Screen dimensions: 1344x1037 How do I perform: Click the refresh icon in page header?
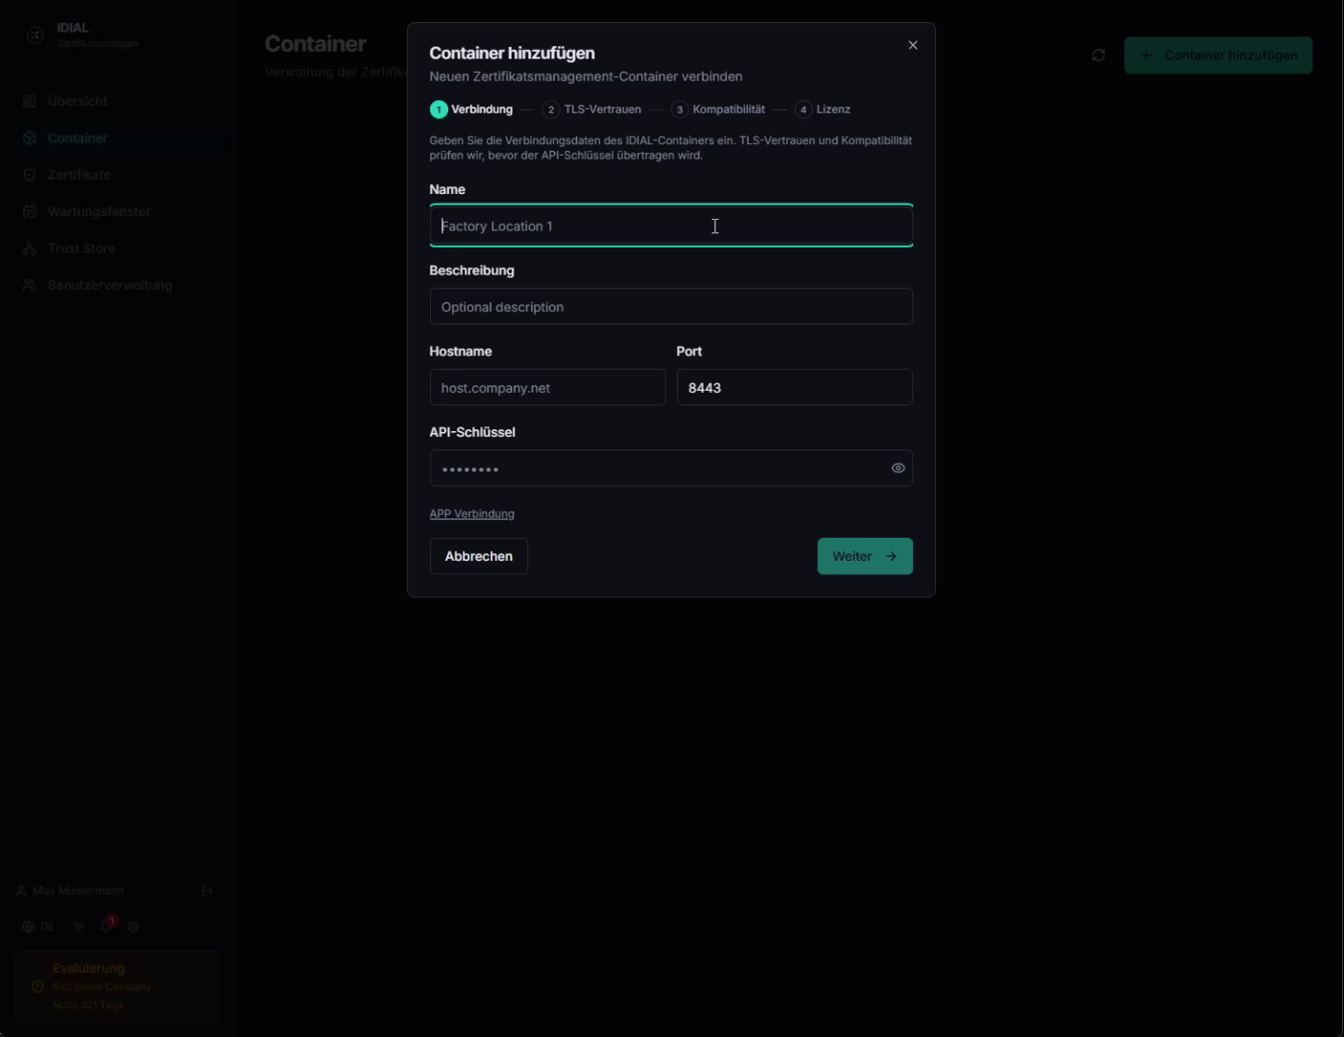tap(1098, 56)
